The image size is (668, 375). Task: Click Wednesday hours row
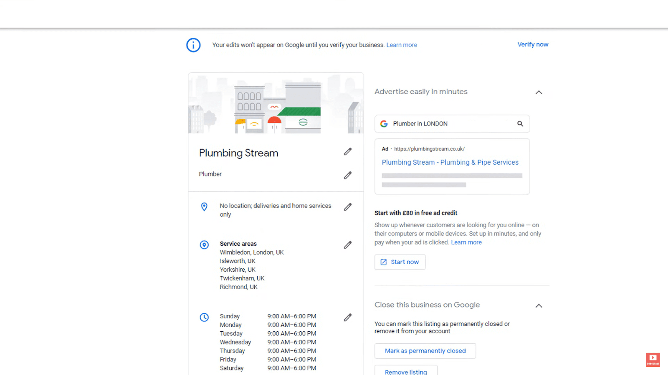coord(268,342)
